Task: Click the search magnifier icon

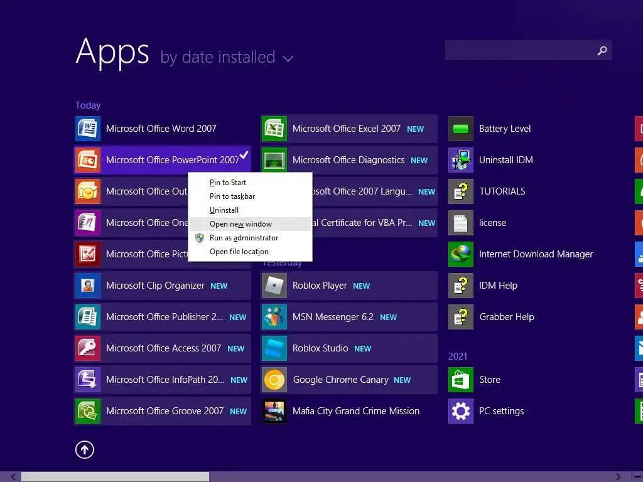Action: point(602,50)
